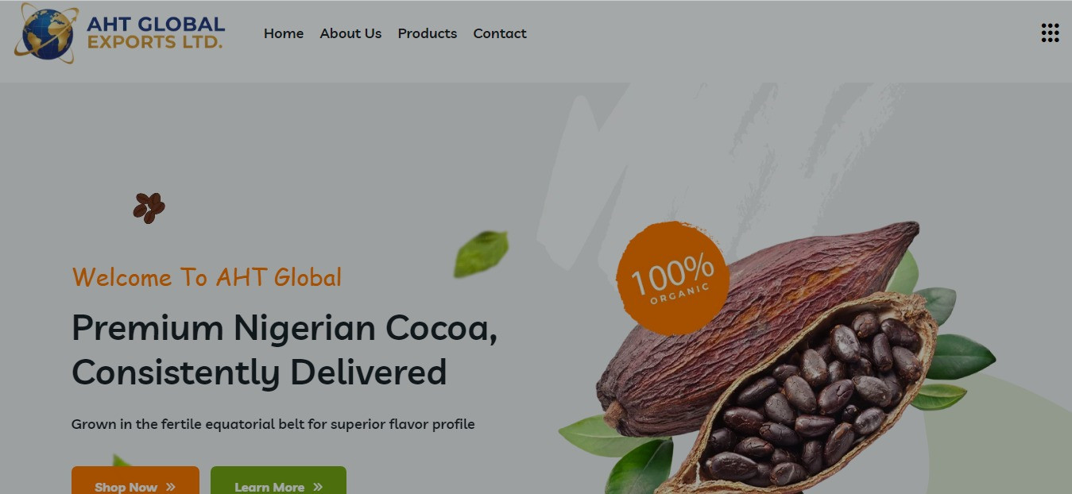1072x494 pixels.
Task: Click the Shop Now button
Action: click(135, 481)
